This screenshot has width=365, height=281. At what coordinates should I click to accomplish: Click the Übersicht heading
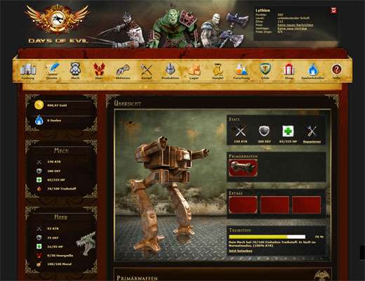coord(128,103)
